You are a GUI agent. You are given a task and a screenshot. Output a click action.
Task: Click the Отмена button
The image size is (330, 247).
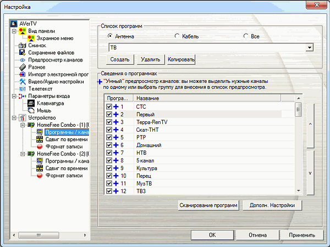click(x=257, y=235)
